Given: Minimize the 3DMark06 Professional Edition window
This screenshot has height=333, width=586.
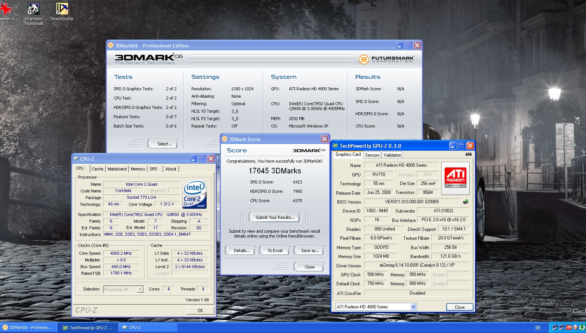Looking at the screenshot, I should 400,45.
